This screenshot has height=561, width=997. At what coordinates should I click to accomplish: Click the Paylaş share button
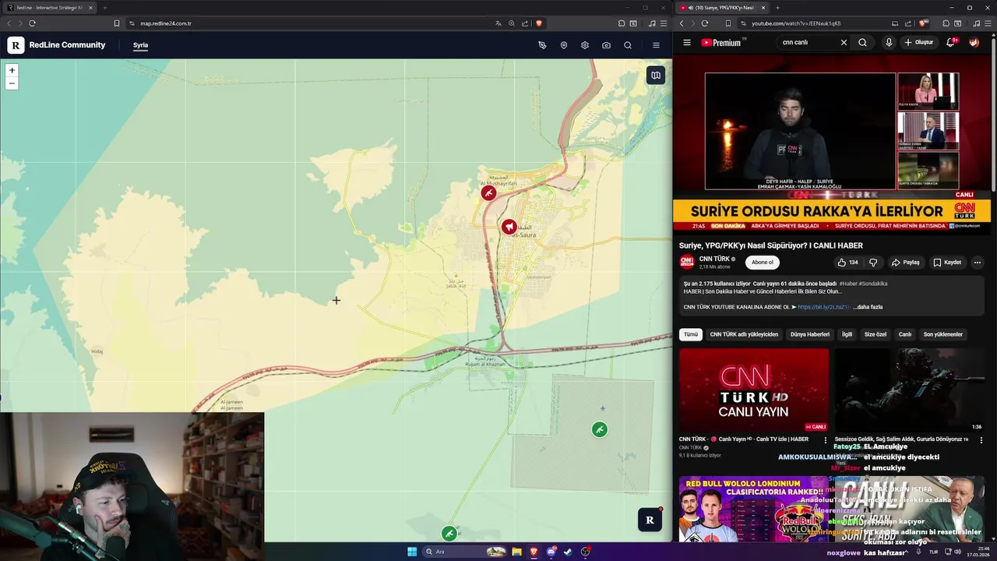click(906, 263)
